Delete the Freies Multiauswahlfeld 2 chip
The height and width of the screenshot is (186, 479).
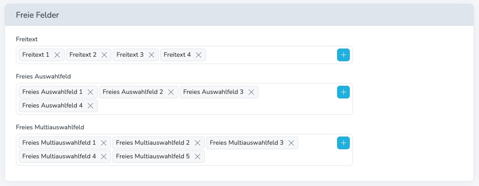click(197, 143)
